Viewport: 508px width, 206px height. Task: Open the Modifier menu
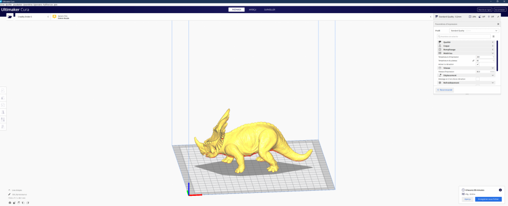click(9, 5)
